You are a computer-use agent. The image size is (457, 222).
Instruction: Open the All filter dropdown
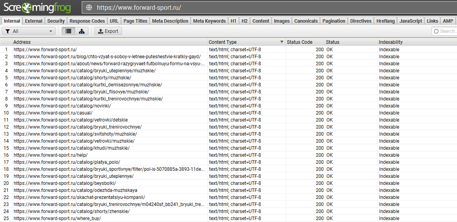29,31
